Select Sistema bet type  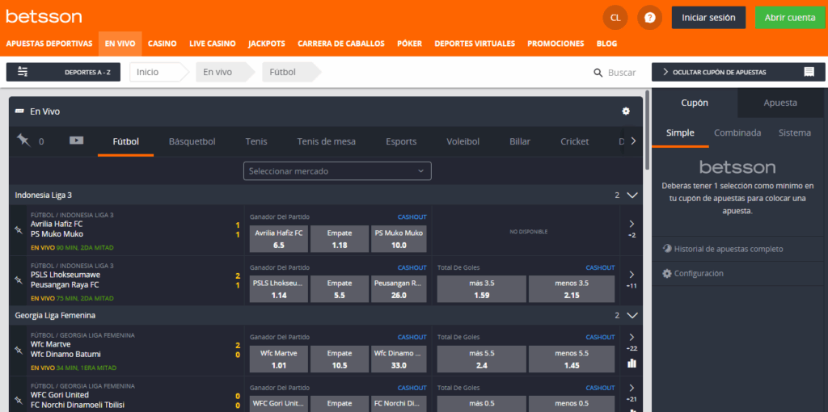coord(795,133)
